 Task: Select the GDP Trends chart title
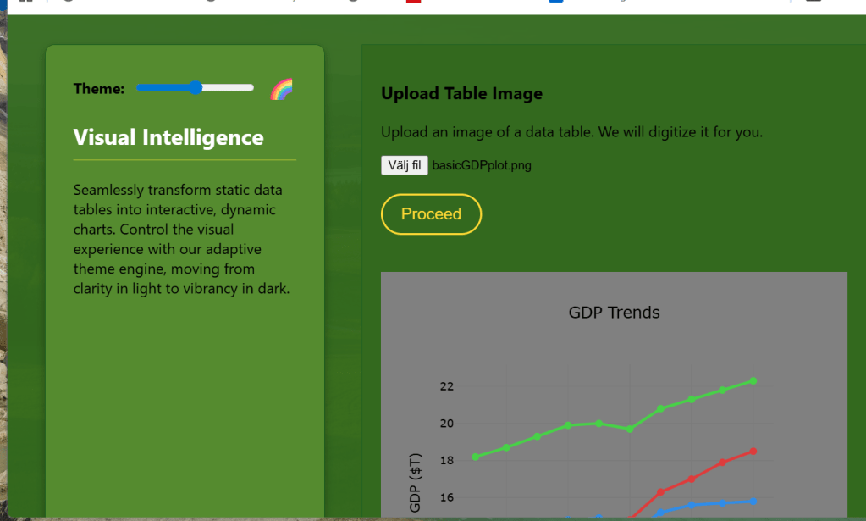coord(614,313)
